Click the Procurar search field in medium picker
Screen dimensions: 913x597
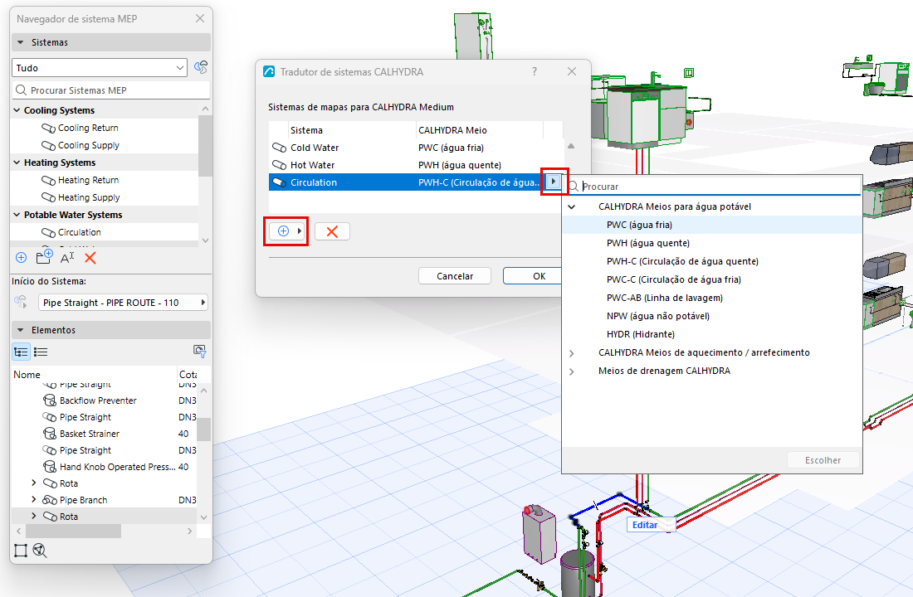coord(713,187)
